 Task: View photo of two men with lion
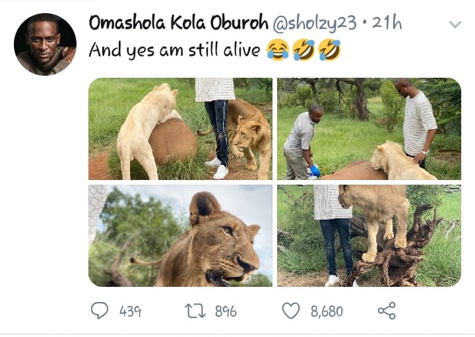pyautogui.click(x=369, y=129)
